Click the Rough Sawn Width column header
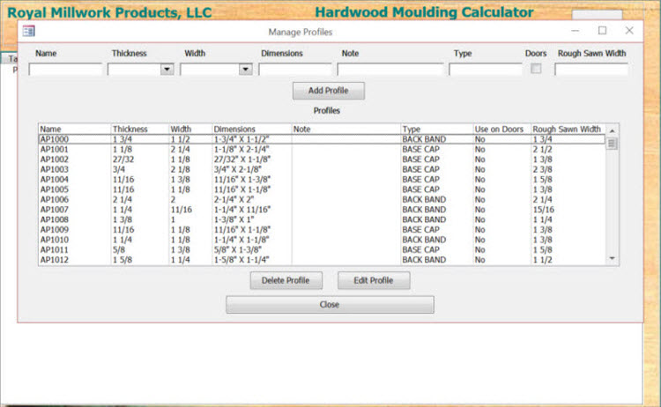The width and height of the screenshot is (661, 407). [x=568, y=129]
